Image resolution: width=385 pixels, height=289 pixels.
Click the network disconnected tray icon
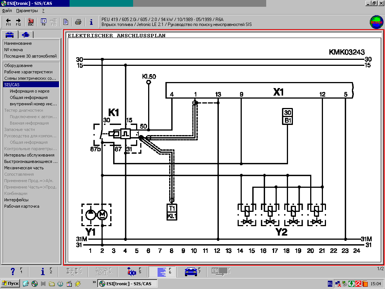[x=338, y=284]
